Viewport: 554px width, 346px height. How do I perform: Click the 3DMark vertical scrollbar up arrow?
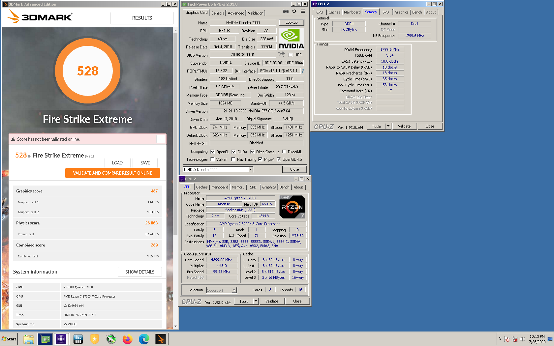point(175,30)
